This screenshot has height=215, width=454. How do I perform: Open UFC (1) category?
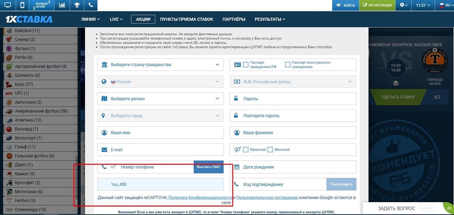39,93
